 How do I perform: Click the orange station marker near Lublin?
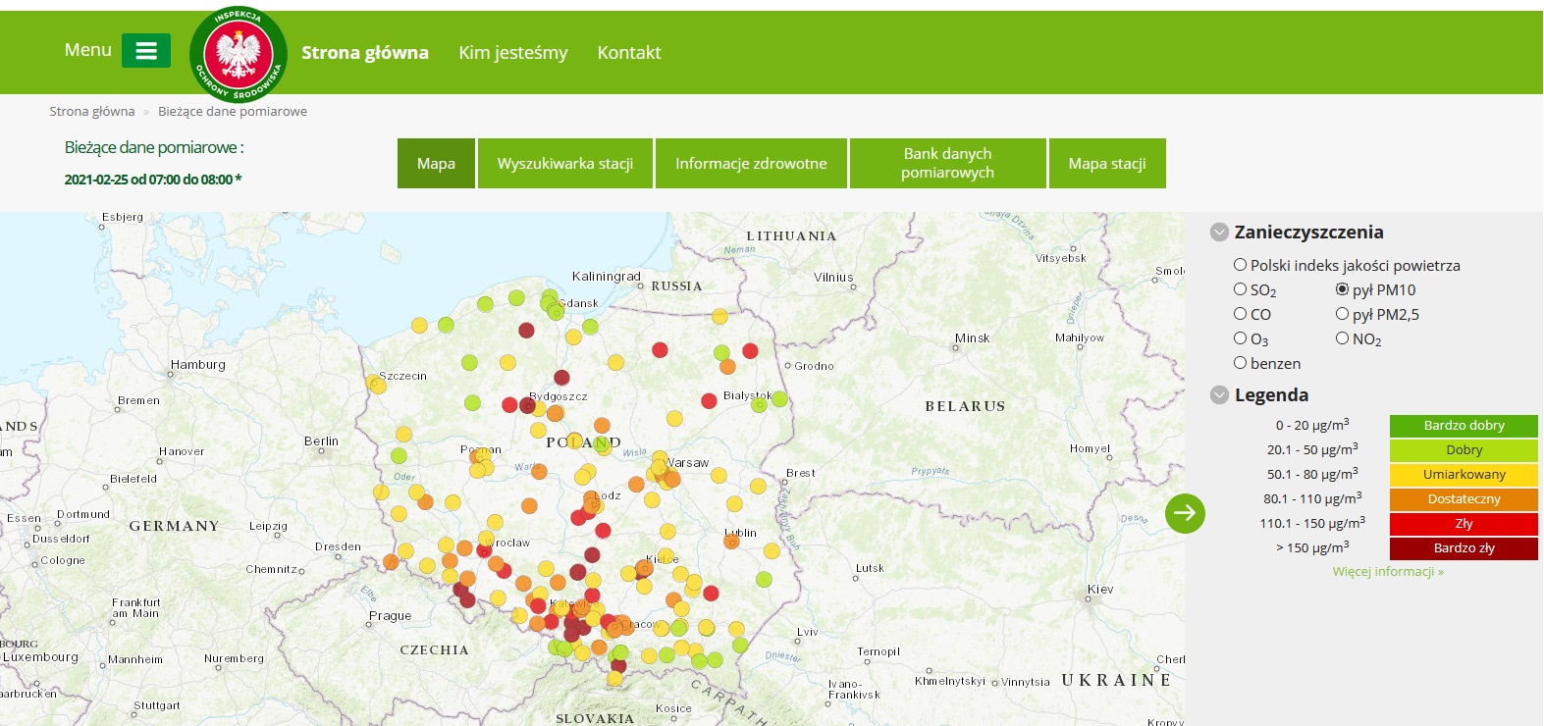(731, 541)
